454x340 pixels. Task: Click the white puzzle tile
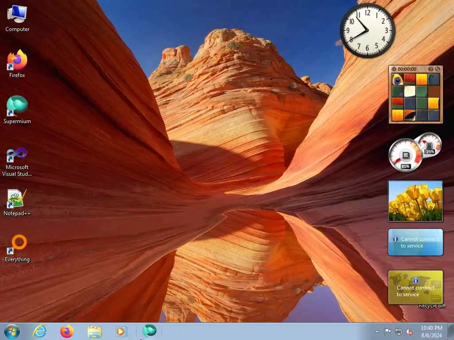(409, 91)
